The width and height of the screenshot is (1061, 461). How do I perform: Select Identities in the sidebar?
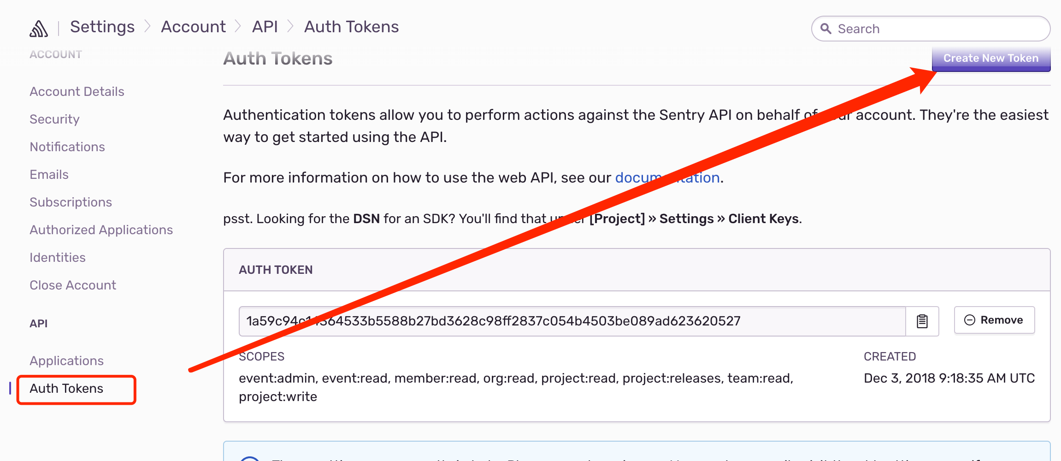click(57, 257)
